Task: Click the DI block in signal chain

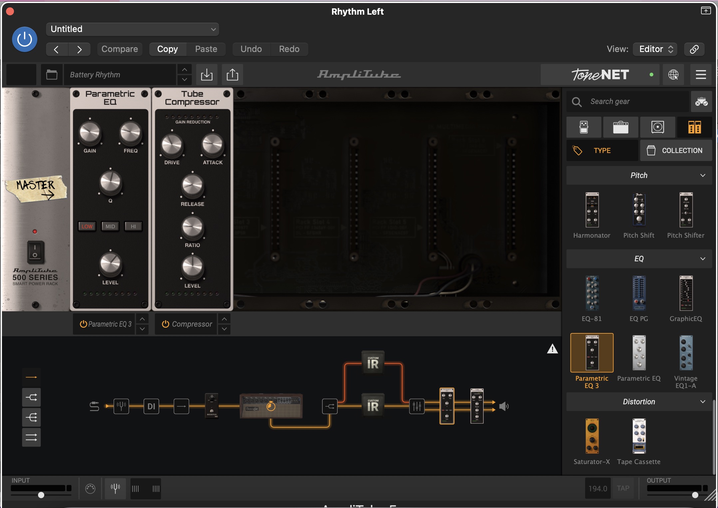Action: click(x=151, y=406)
